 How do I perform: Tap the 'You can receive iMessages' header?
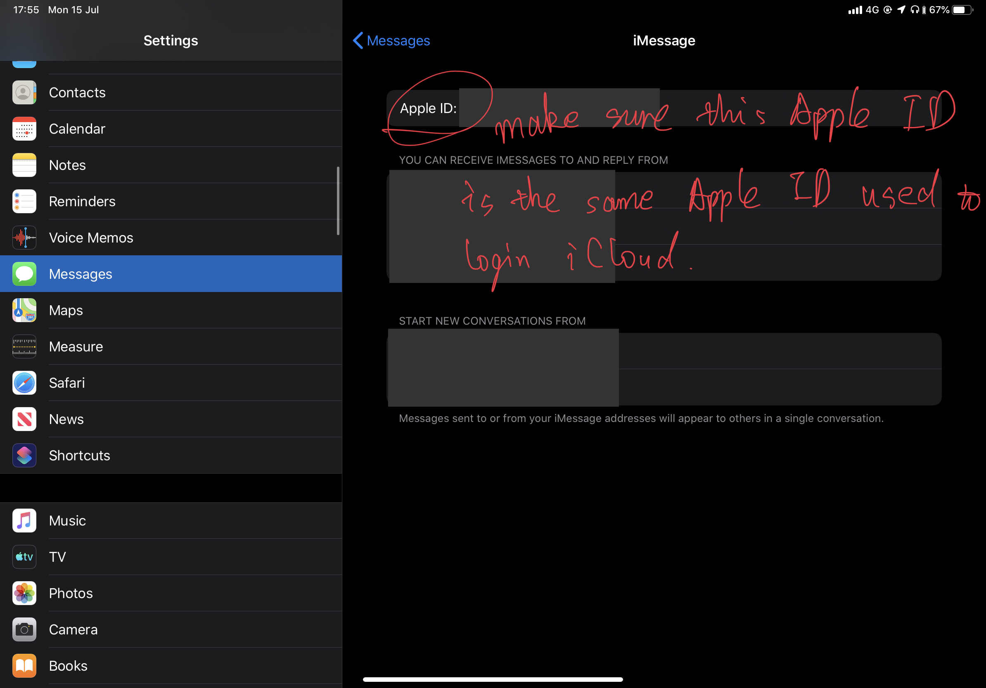tap(533, 160)
